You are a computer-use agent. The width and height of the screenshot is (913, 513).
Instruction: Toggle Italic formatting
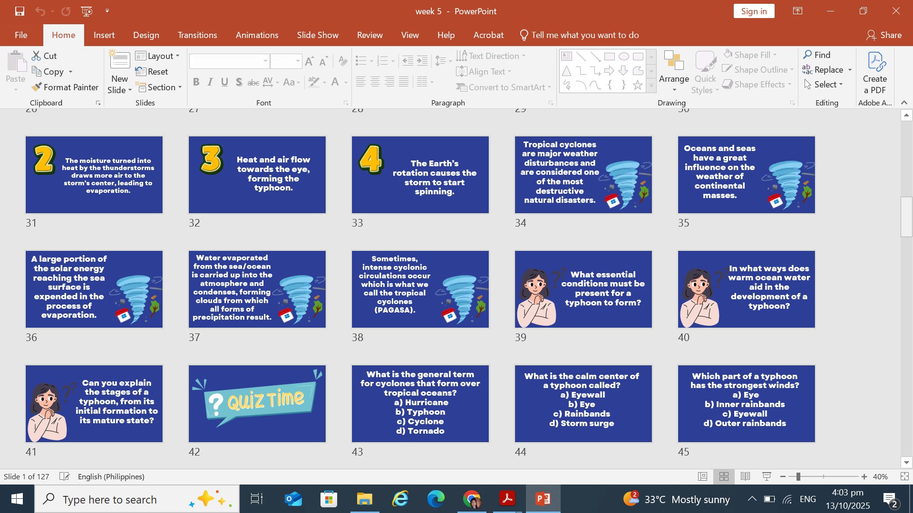[x=210, y=82]
